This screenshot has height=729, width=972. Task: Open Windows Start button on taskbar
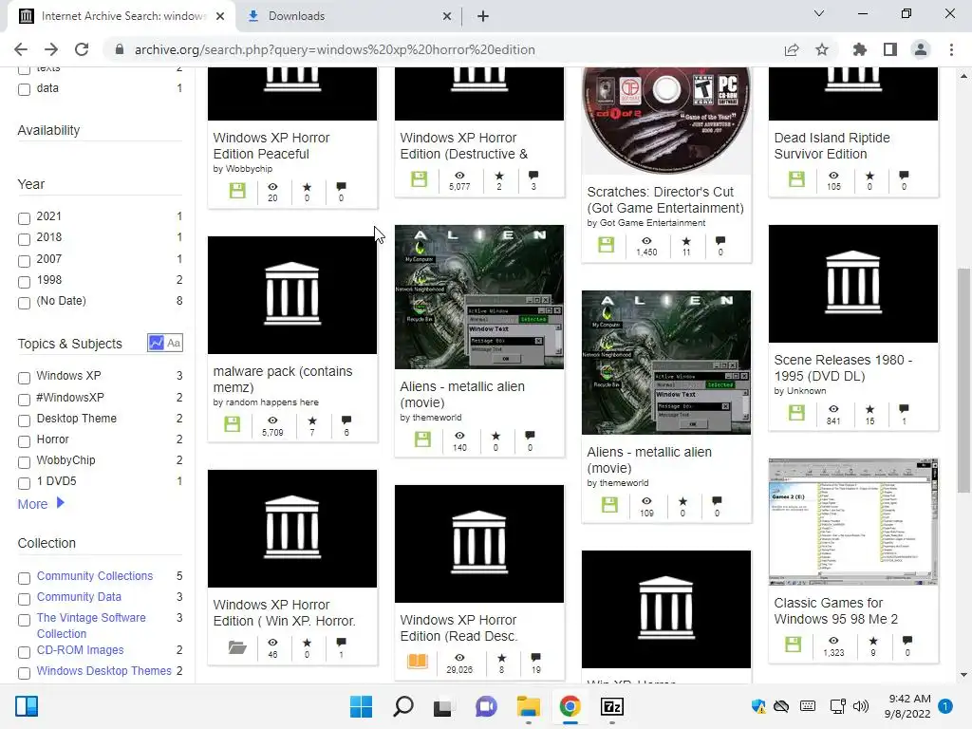[x=361, y=706]
